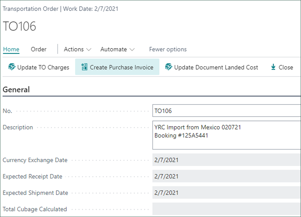Image resolution: width=301 pixels, height=217 pixels.
Task: Click the Close download-arrow icon
Action: pyautogui.click(x=273, y=67)
